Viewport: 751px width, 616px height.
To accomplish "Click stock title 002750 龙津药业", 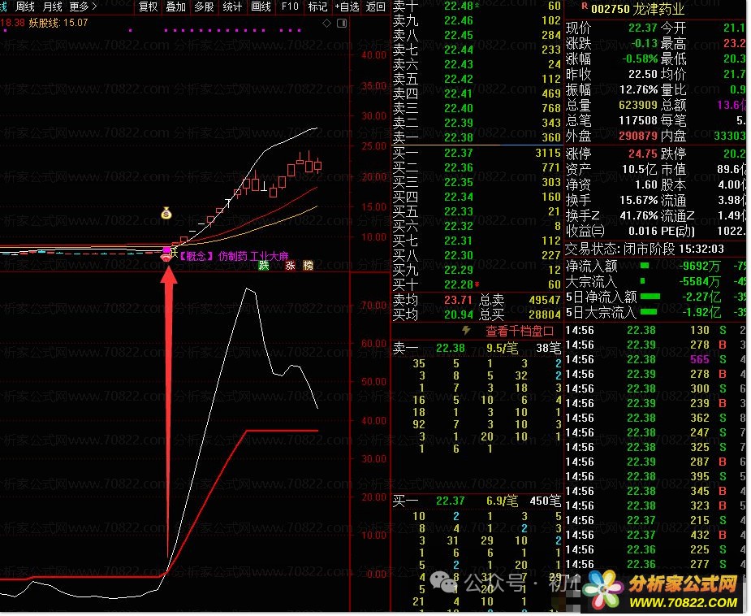I will click(x=637, y=9).
